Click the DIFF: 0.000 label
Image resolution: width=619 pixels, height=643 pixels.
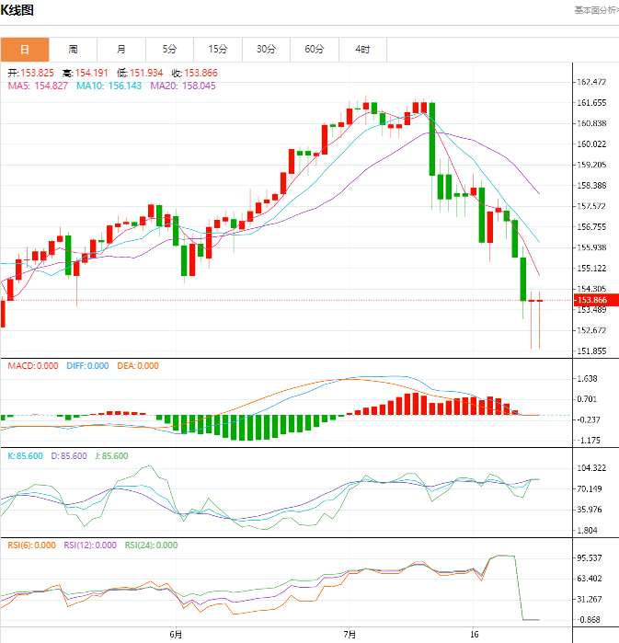click(x=86, y=366)
